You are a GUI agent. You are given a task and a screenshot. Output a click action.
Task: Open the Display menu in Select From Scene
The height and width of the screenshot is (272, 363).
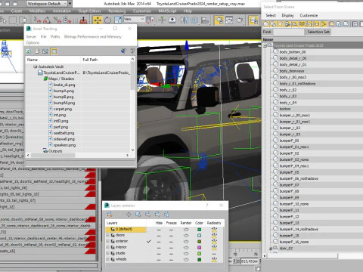point(287,16)
